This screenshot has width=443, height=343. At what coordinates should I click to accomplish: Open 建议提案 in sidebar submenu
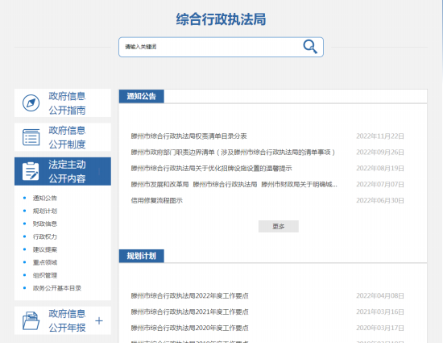pyautogui.click(x=44, y=249)
